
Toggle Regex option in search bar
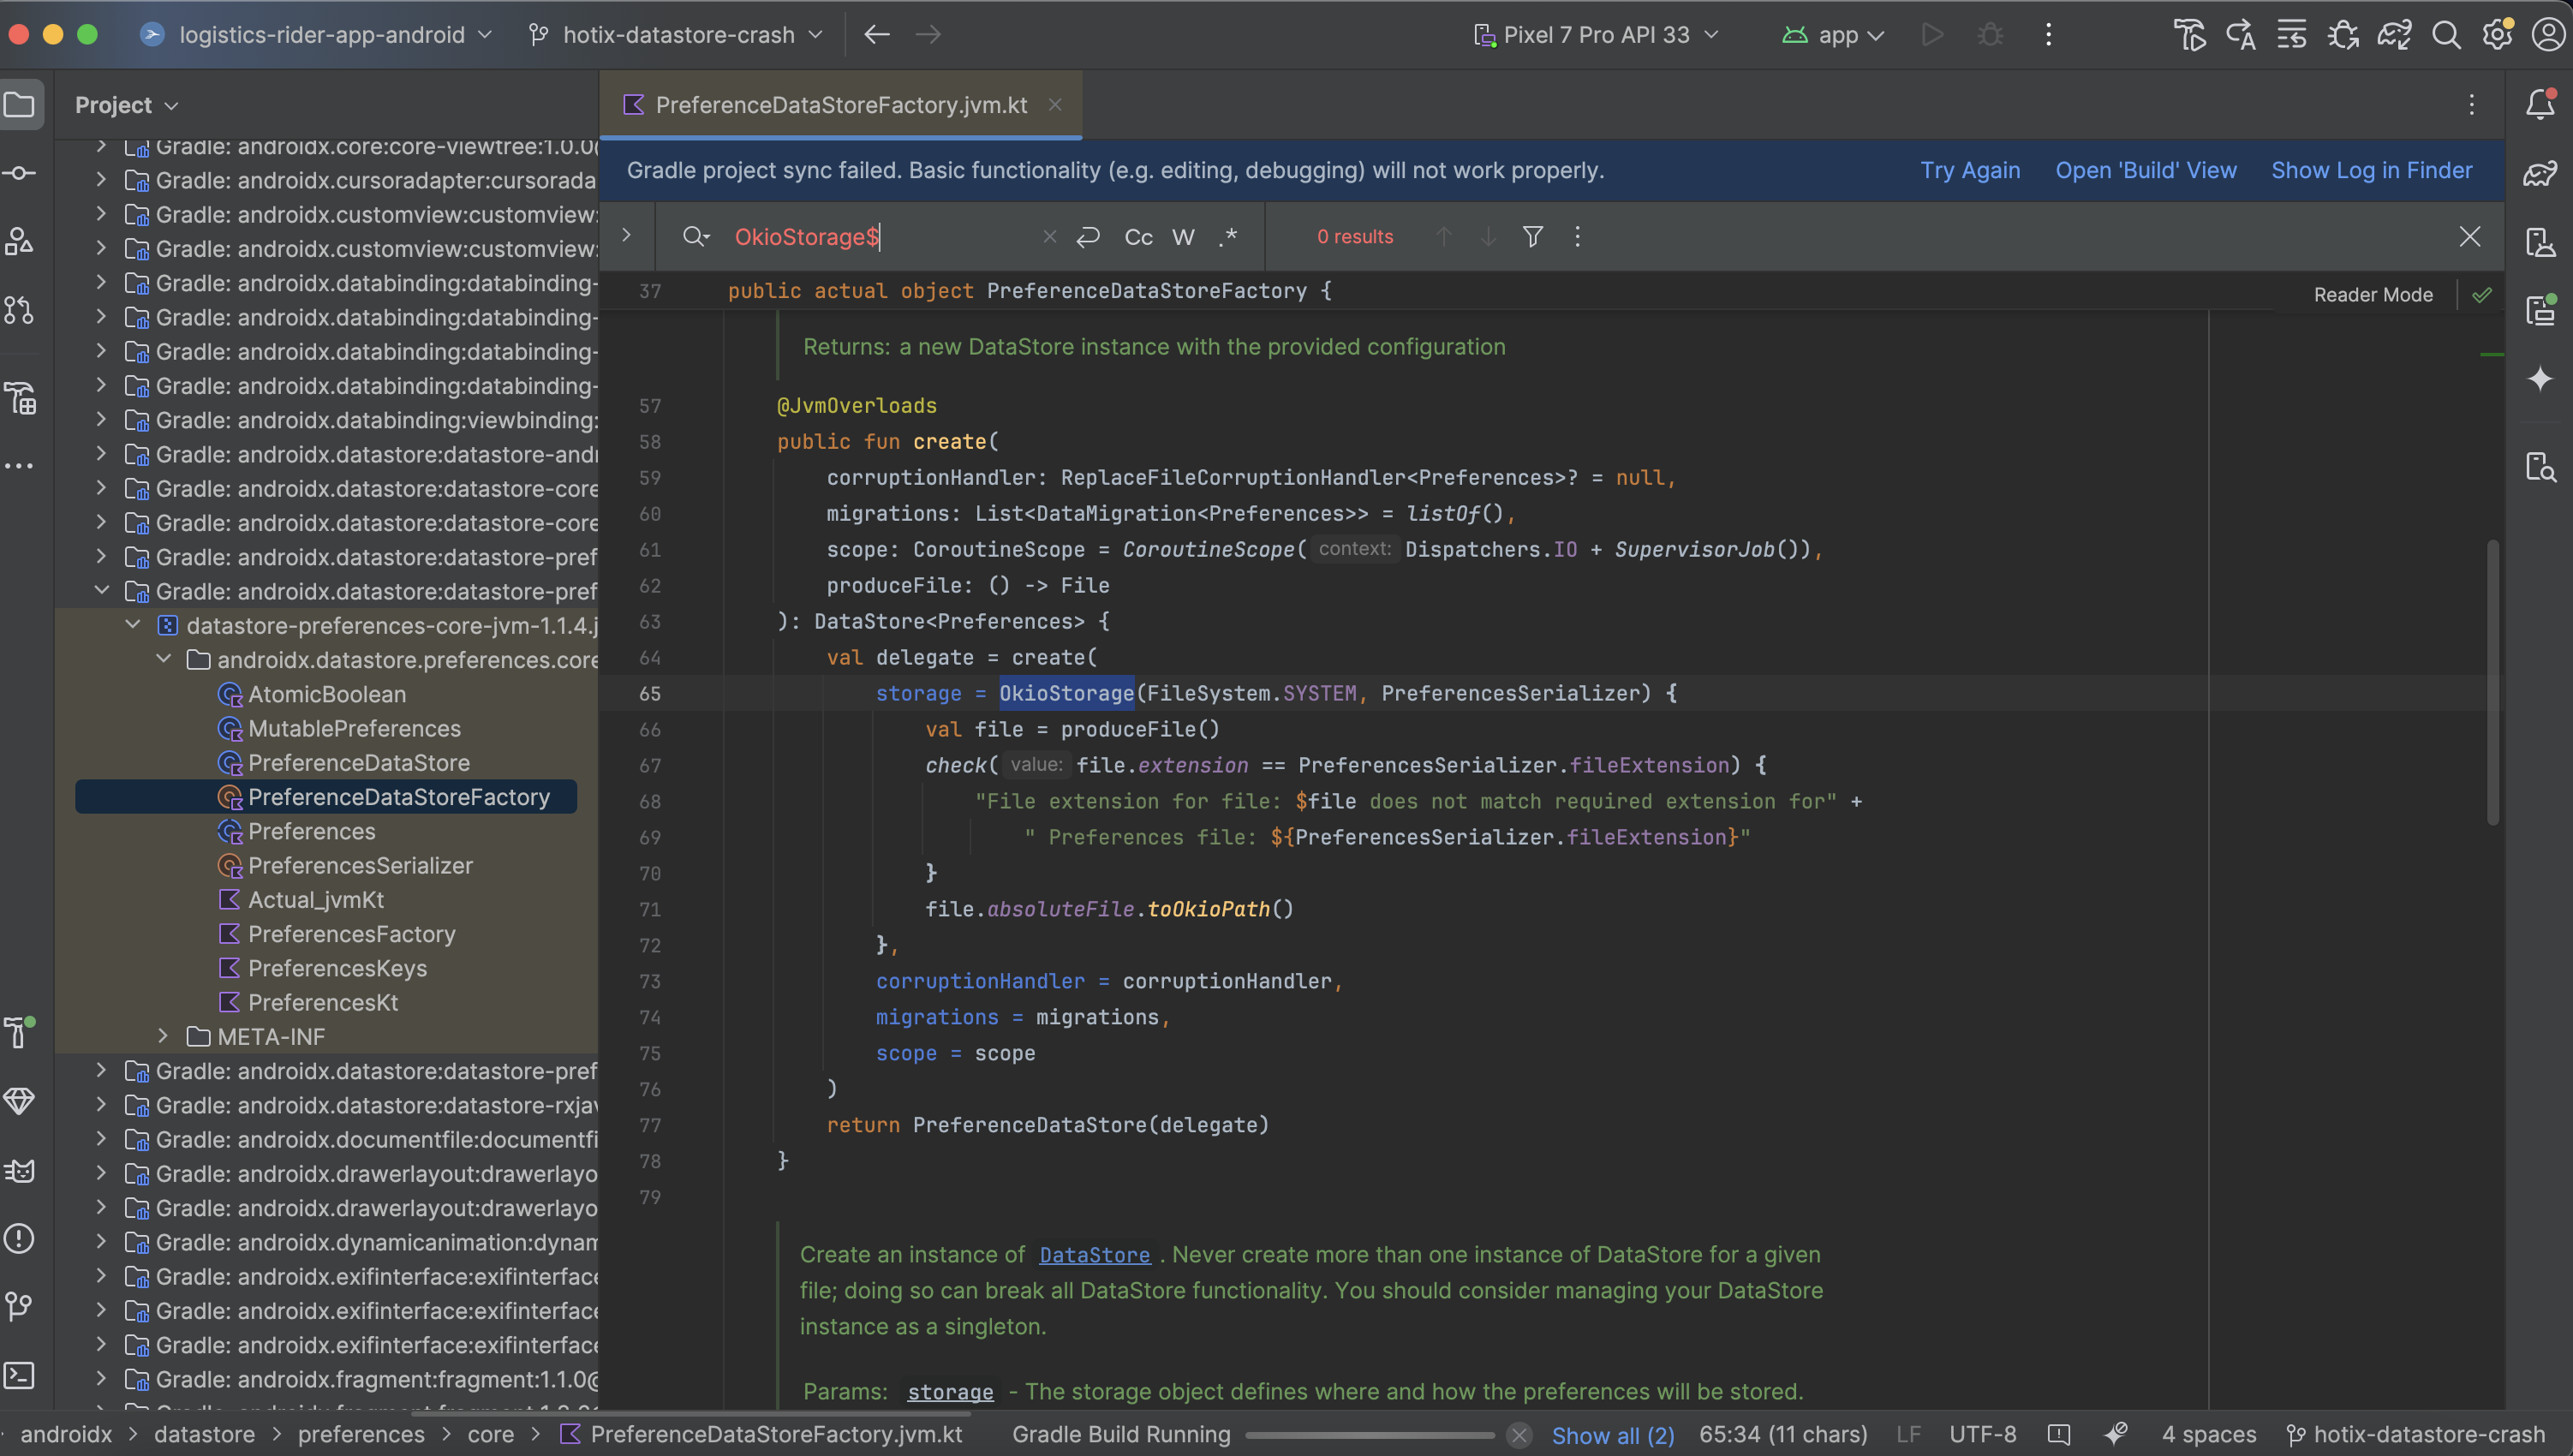[x=1228, y=237]
